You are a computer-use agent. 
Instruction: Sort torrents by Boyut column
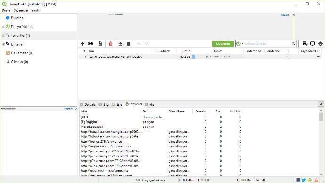186,51
